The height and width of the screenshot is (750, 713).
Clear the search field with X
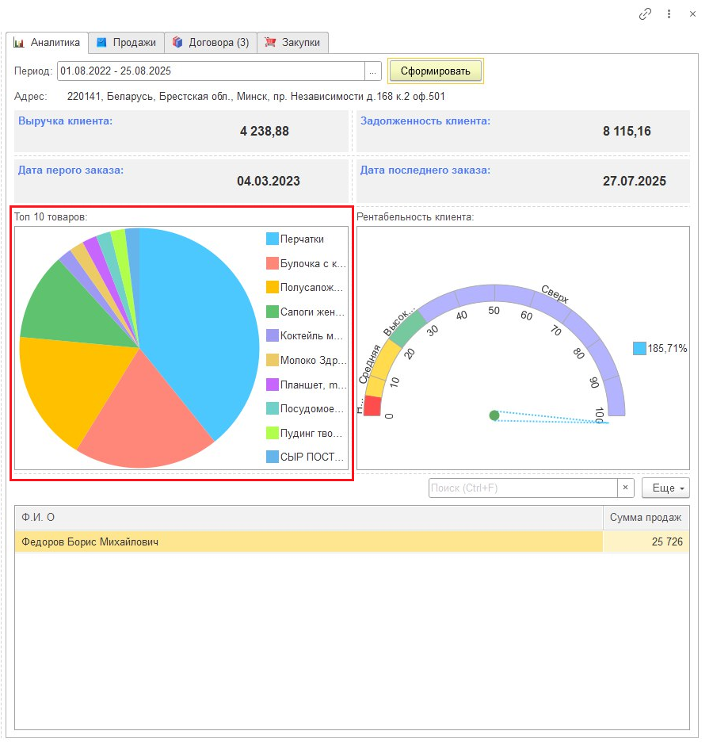coord(625,488)
